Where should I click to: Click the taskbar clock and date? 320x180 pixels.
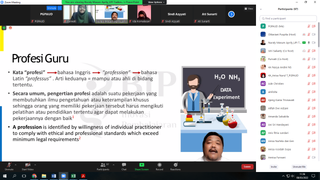click(x=302, y=176)
